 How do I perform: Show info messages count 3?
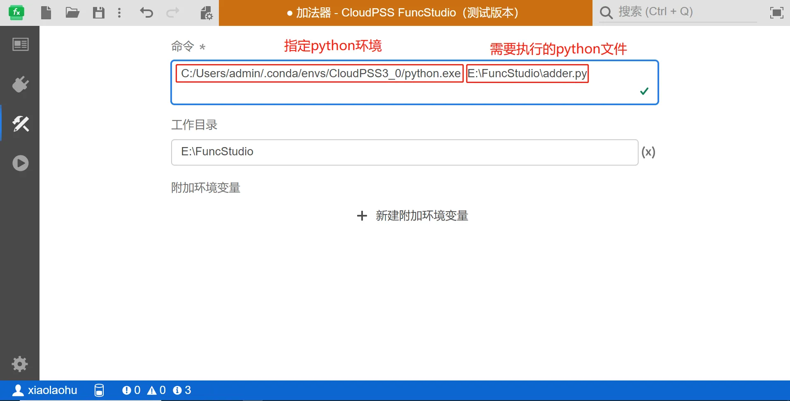click(x=182, y=390)
